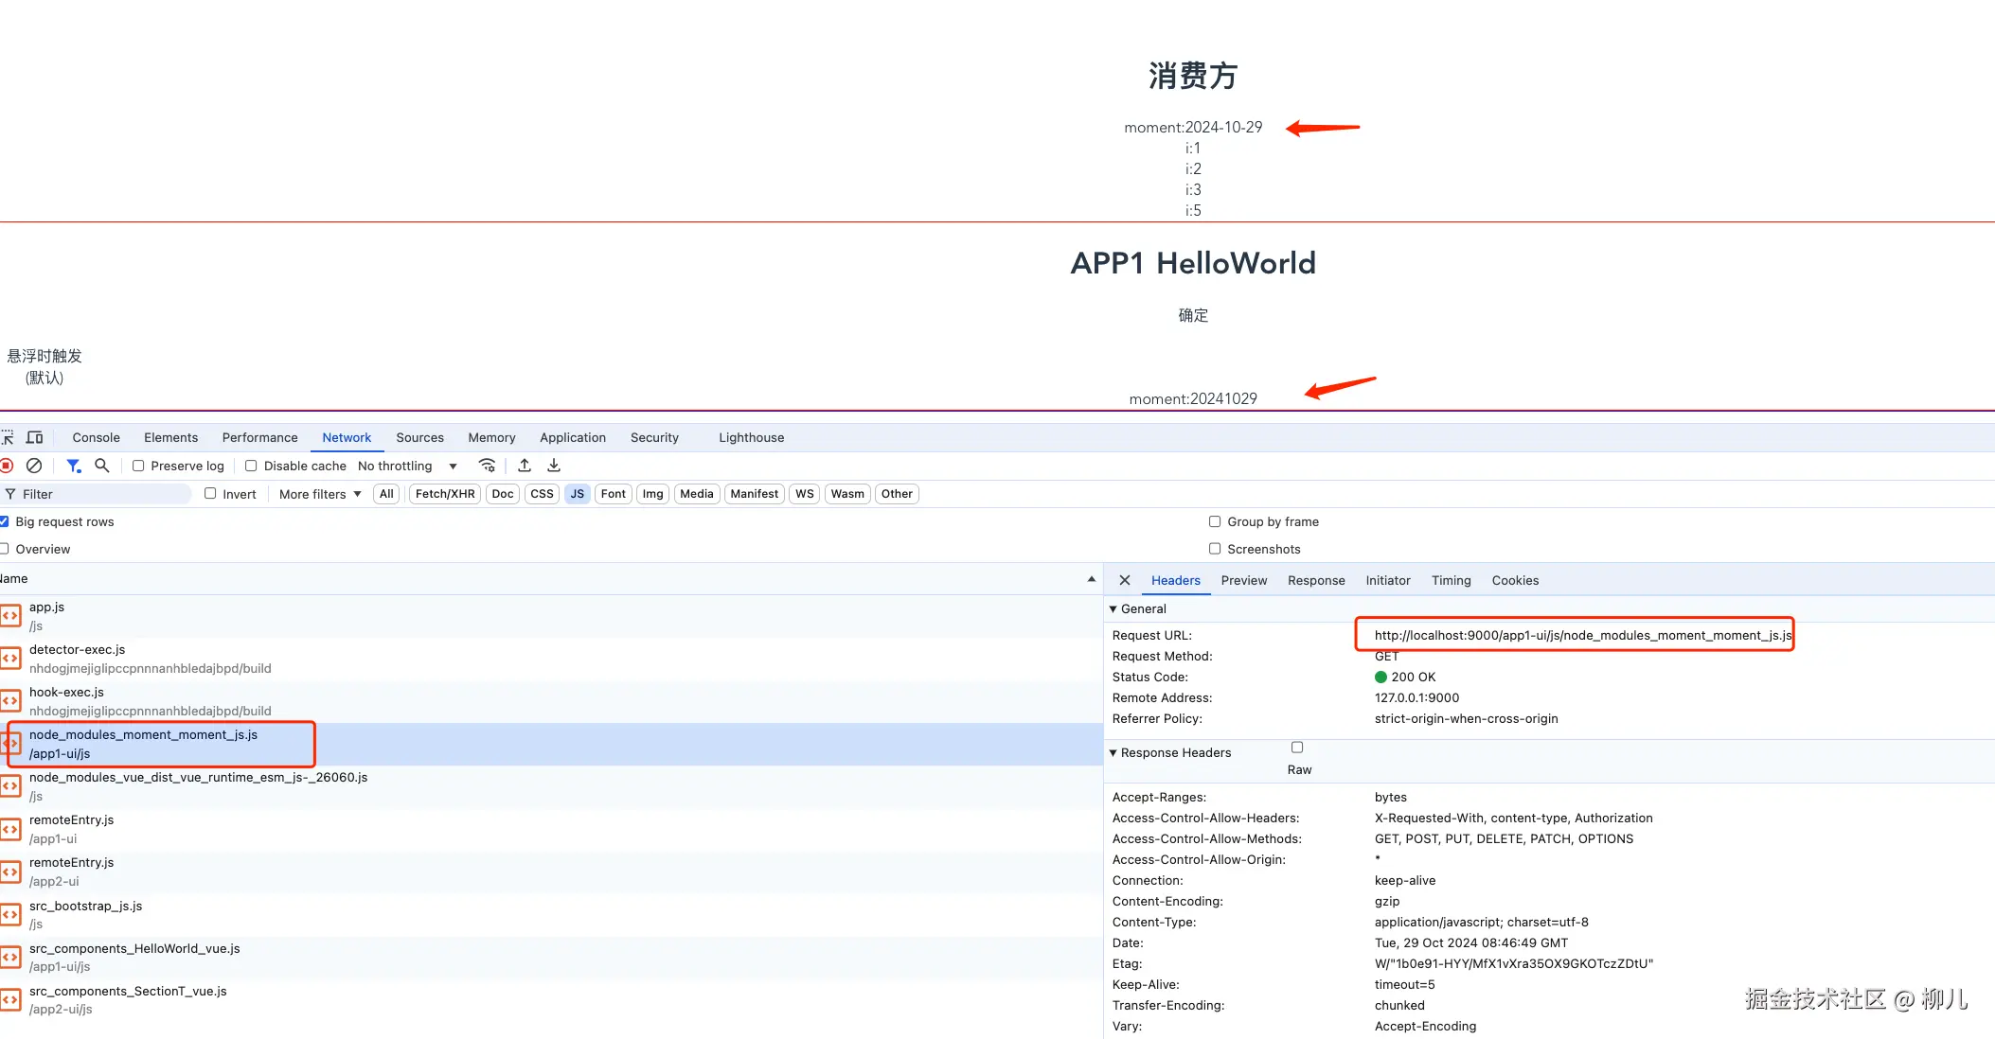1995x1039 pixels.
Task: Check the Group by frame option
Action: coord(1215,521)
